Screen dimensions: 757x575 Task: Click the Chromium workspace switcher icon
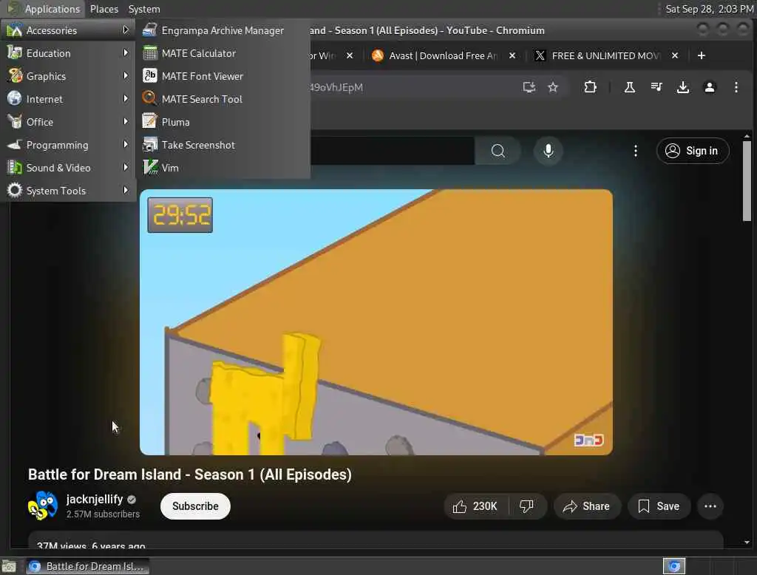point(674,566)
